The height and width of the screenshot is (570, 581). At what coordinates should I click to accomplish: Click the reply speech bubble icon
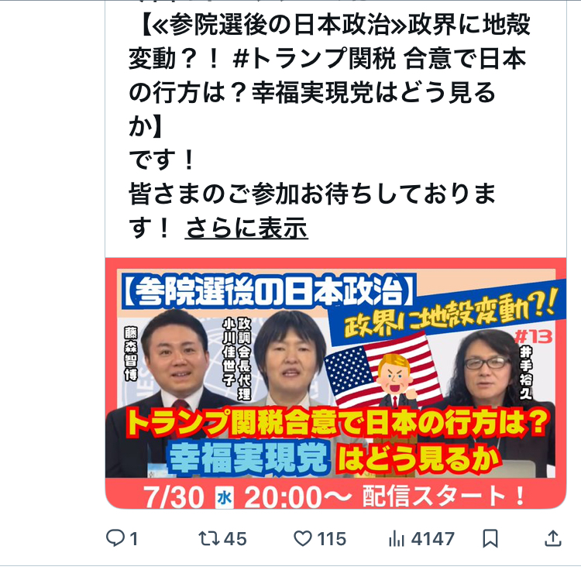tap(115, 537)
